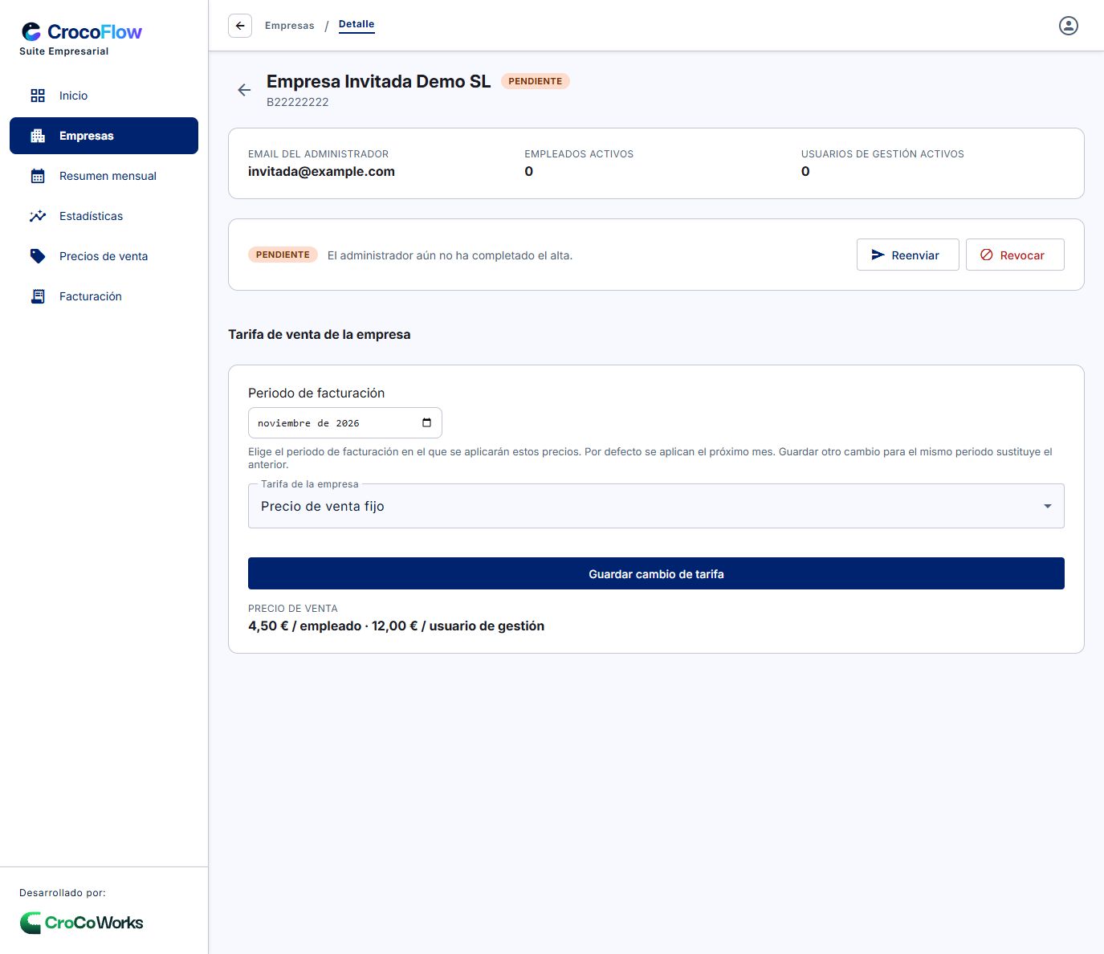Click the Inicio dashboard grid icon
Image resolution: width=1104 pixels, height=954 pixels.
[x=38, y=96]
